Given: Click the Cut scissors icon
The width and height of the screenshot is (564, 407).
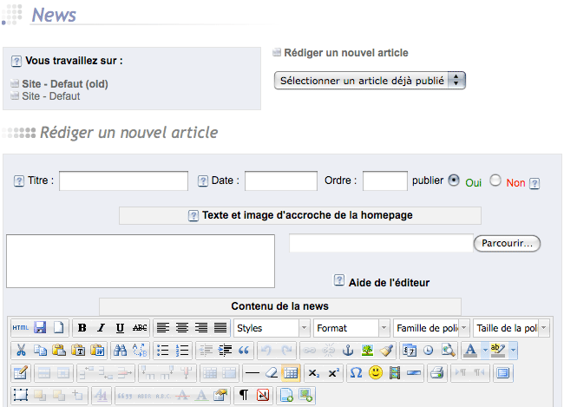Looking at the screenshot, I should 21,350.
